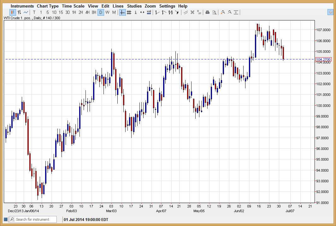
Task: Remove all drawn lines with the X-all tool
Action: pos(199,12)
